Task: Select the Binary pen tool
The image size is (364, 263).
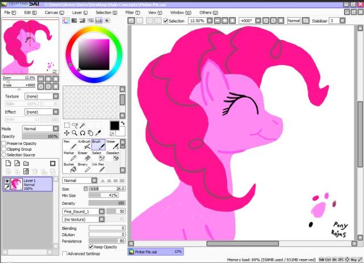Action: 84,167
